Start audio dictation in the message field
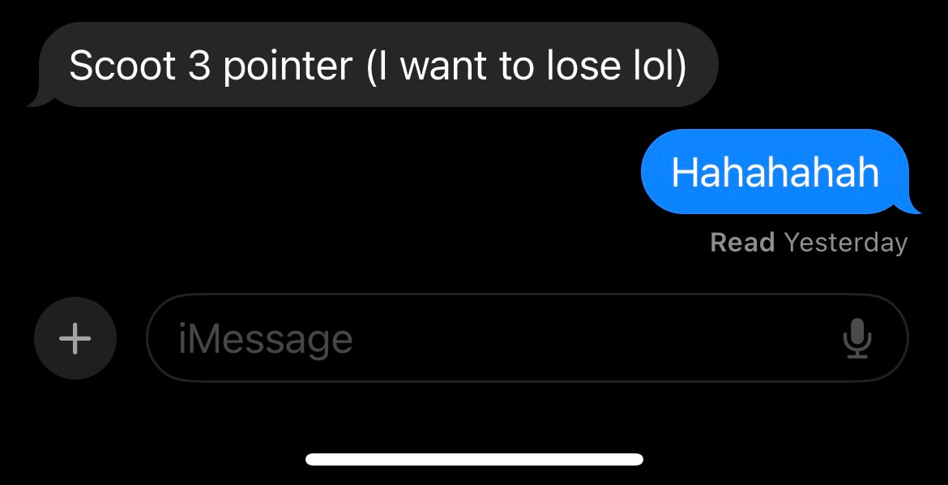948x485 pixels. (x=856, y=338)
